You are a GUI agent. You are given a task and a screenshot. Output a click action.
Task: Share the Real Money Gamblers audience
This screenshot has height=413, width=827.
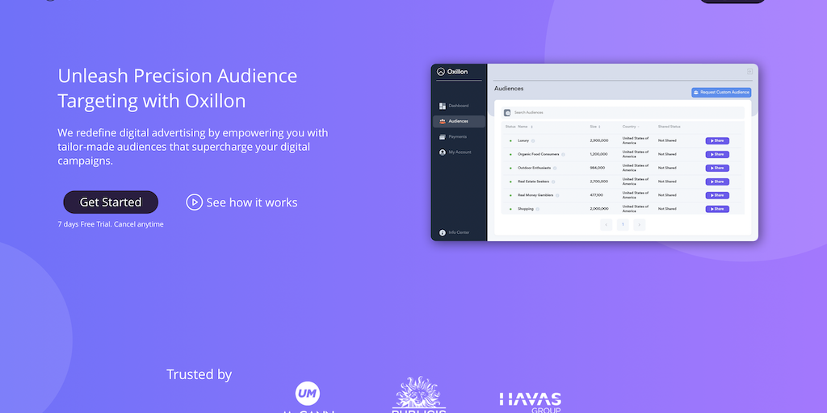pos(717,195)
